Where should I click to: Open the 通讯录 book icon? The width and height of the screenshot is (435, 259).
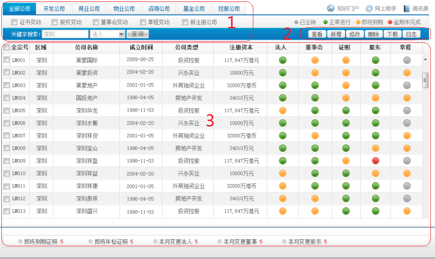[x=407, y=8]
